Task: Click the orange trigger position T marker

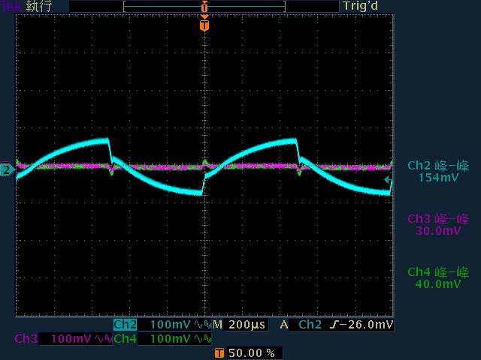Action: click(x=204, y=25)
